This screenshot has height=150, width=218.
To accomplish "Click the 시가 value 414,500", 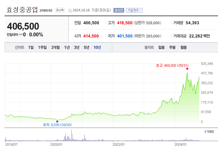I will [x=91, y=36].
